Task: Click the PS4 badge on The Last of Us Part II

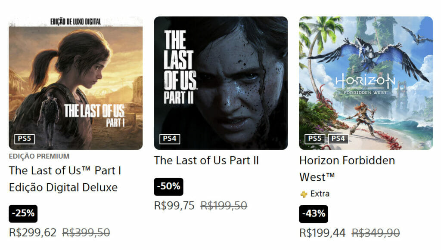Action: (x=170, y=139)
